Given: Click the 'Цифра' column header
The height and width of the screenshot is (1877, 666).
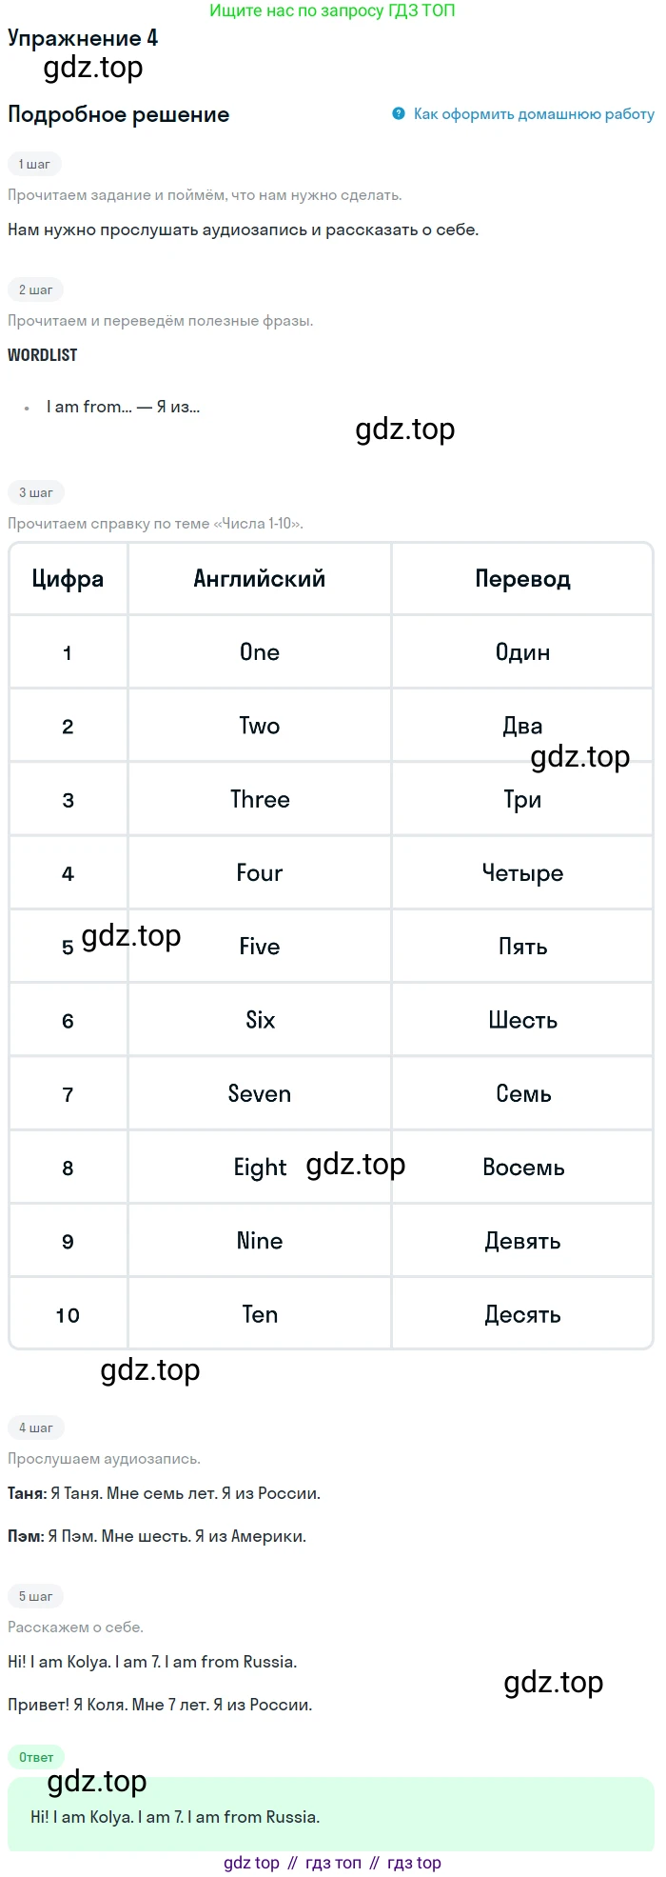Looking at the screenshot, I should pyautogui.click(x=68, y=579).
